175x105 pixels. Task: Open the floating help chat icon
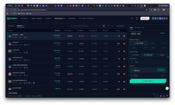167,88
